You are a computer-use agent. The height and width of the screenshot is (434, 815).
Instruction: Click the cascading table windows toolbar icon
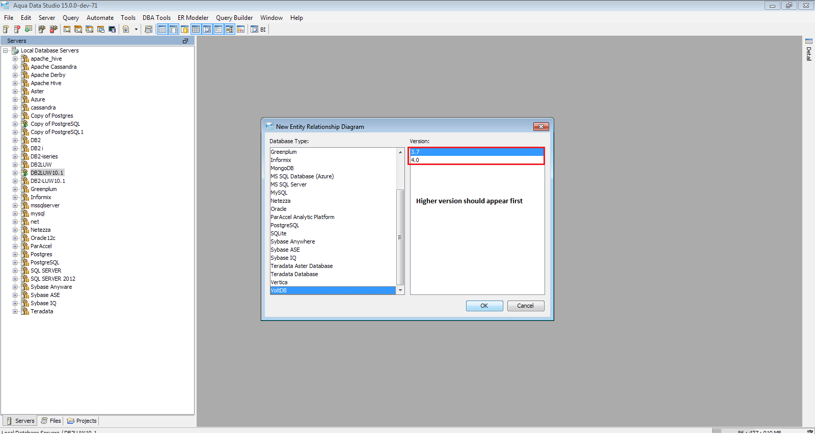(101, 30)
